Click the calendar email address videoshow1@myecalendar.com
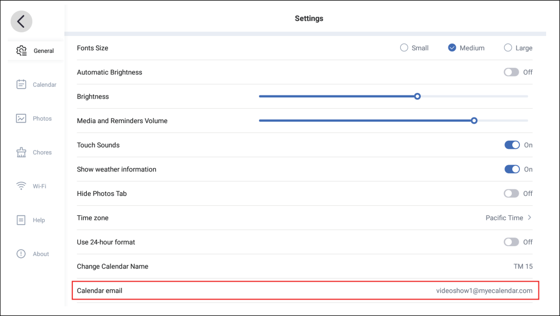Viewport: 560px width, 316px height. click(x=484, y=290)
